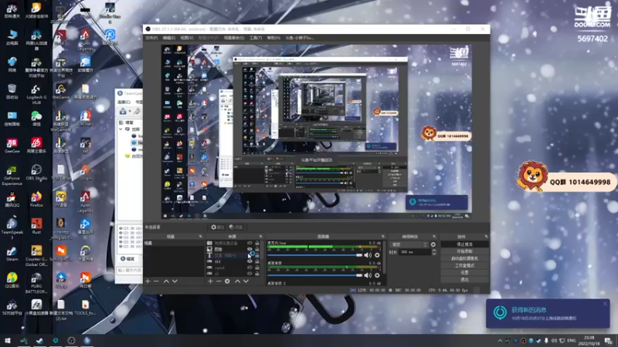This screenshot has height=347, width=618.
Task: Pop out the Controls dock panel
Action: [x=486, y=237]
